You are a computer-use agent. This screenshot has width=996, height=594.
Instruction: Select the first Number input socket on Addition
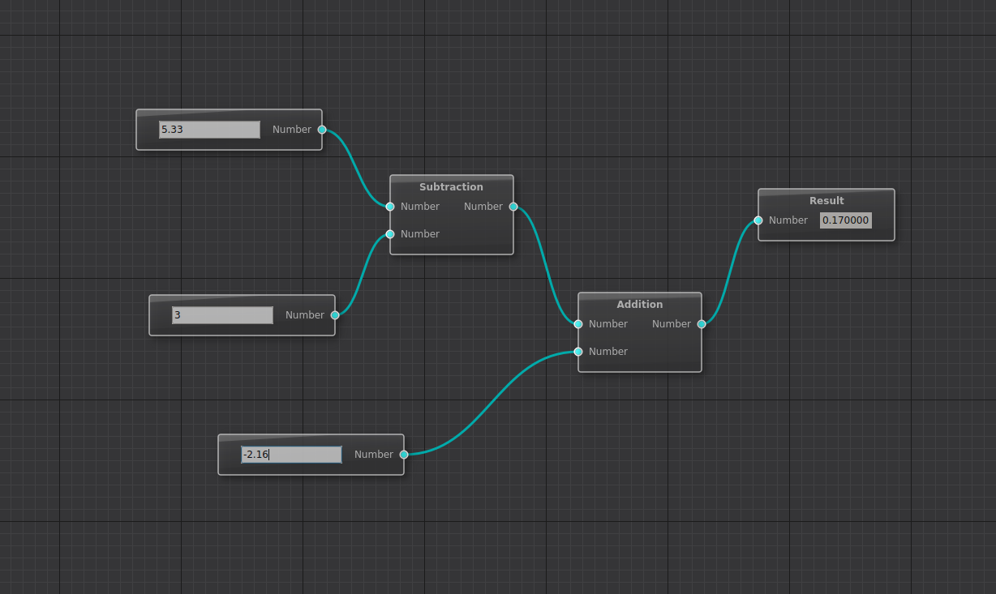578,324
